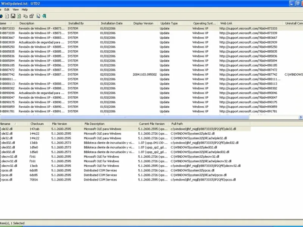Open the Edit menu
Viewport: 303px width, 227px height.
[x=7, y=9]
